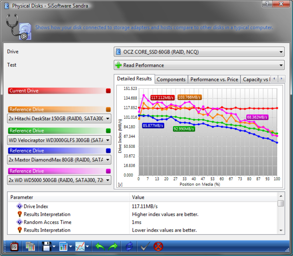Image resolution: width=293 pixels, height=256 pixels.
Task: Click the [y] axis toggle on chart
Action: [120, 184]
